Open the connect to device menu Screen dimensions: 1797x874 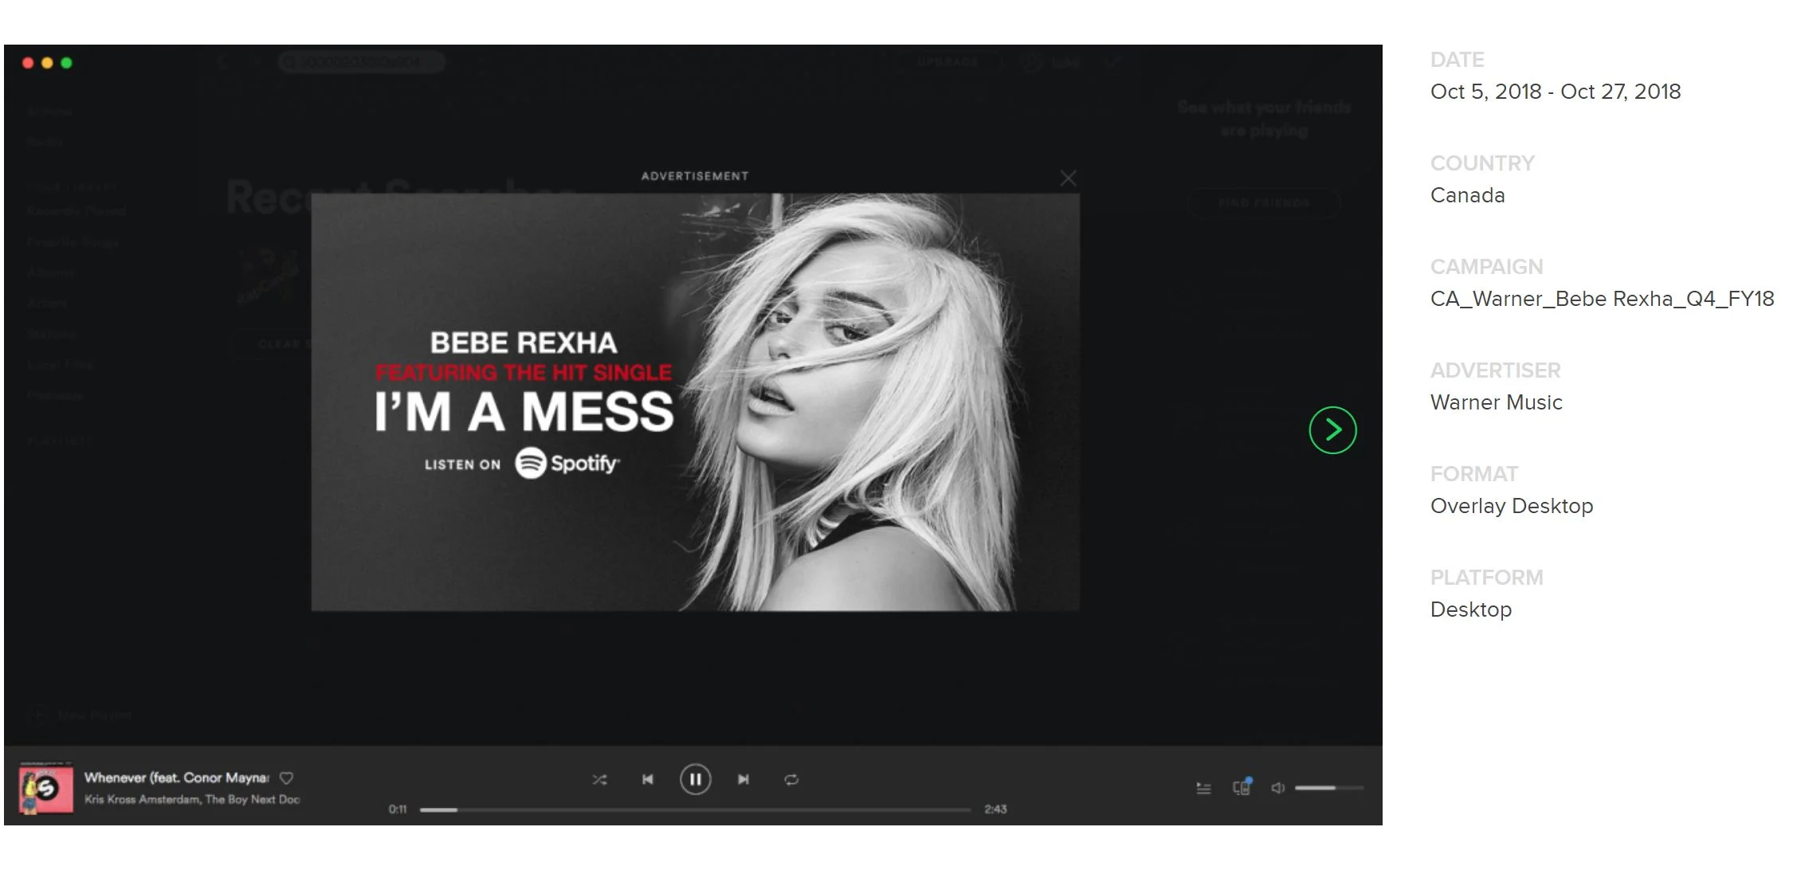[x=1242, y=788]
